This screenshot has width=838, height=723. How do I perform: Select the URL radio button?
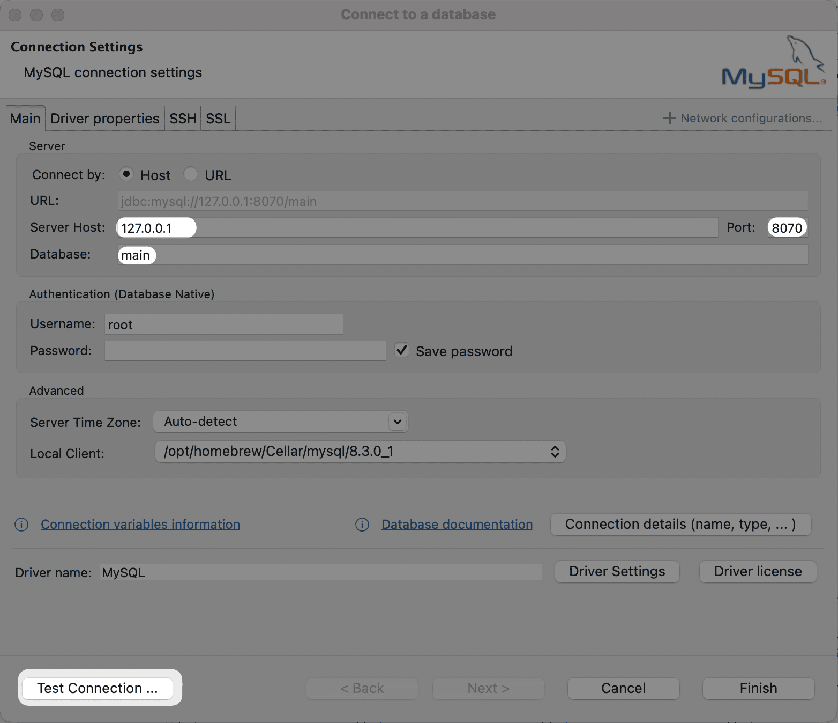click(191, 174)
